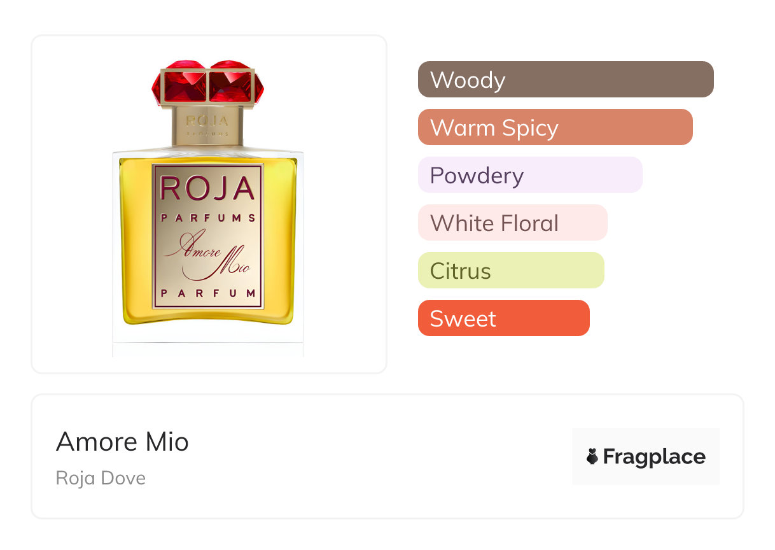Click the Warm Spicy label text
775x550 pixels.
[494, 128]
